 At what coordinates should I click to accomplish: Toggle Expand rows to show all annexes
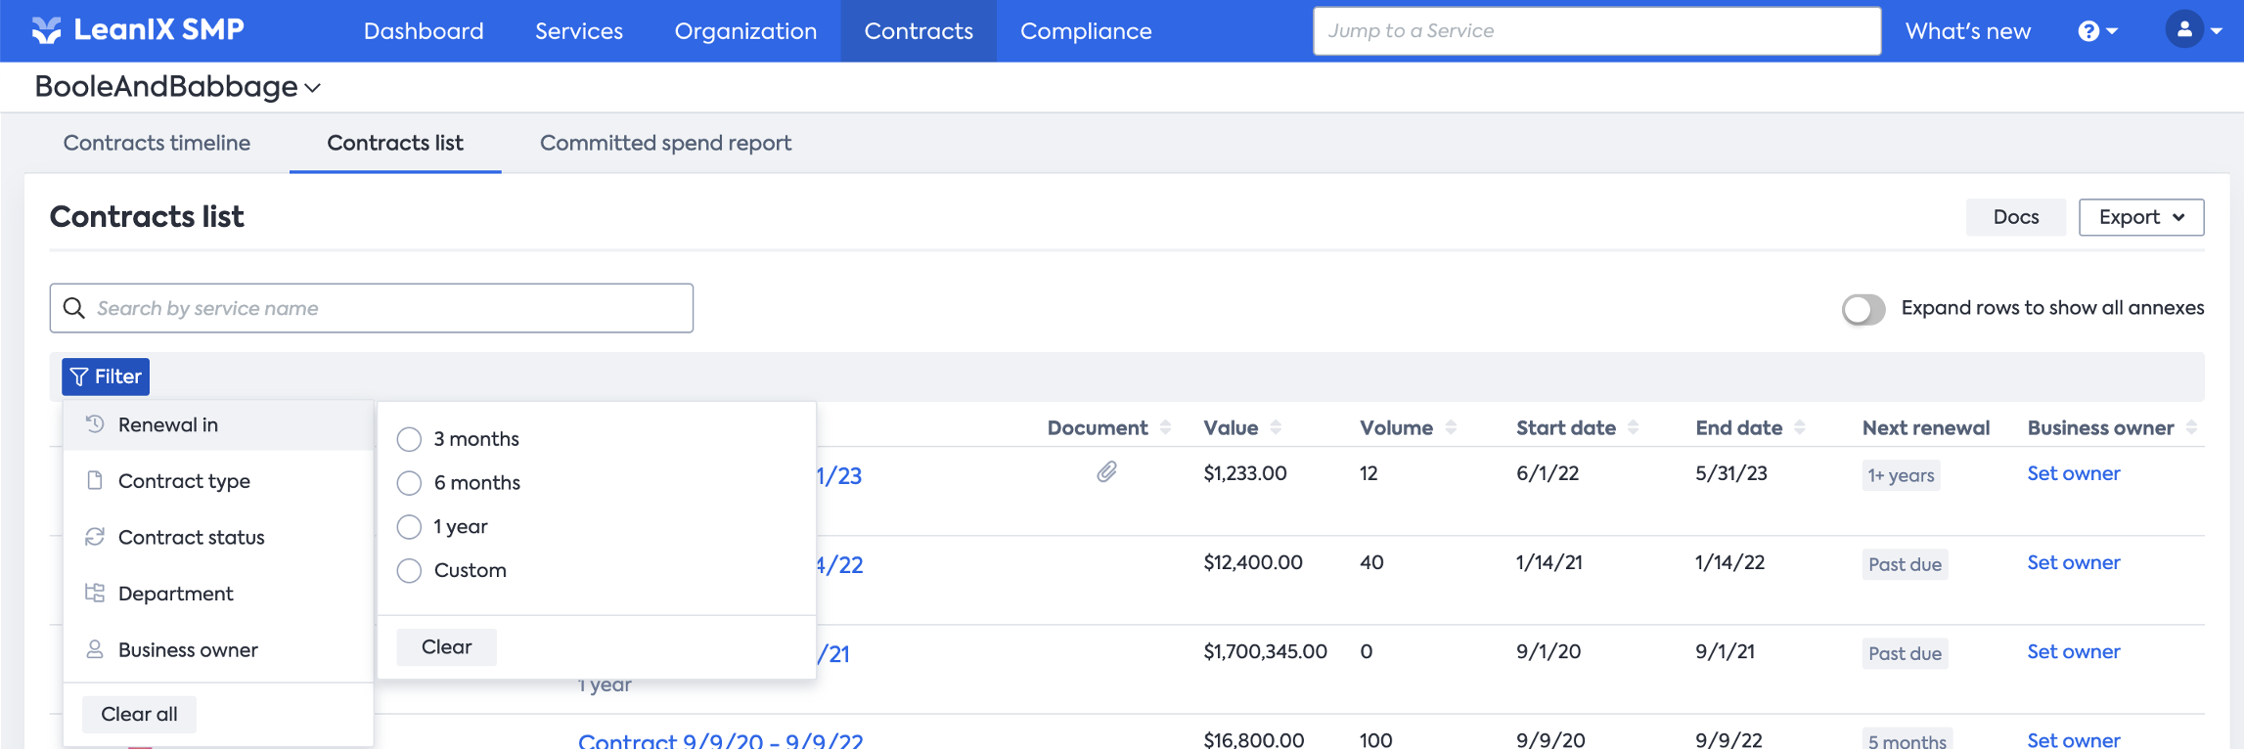click(x=1863, y=309)
